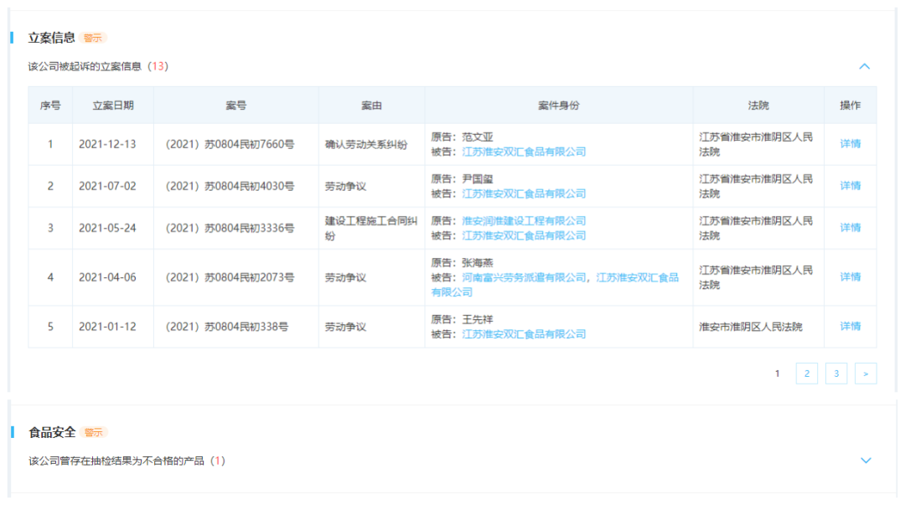
Task: Click the 操作 column header
Action: (851, 106)
